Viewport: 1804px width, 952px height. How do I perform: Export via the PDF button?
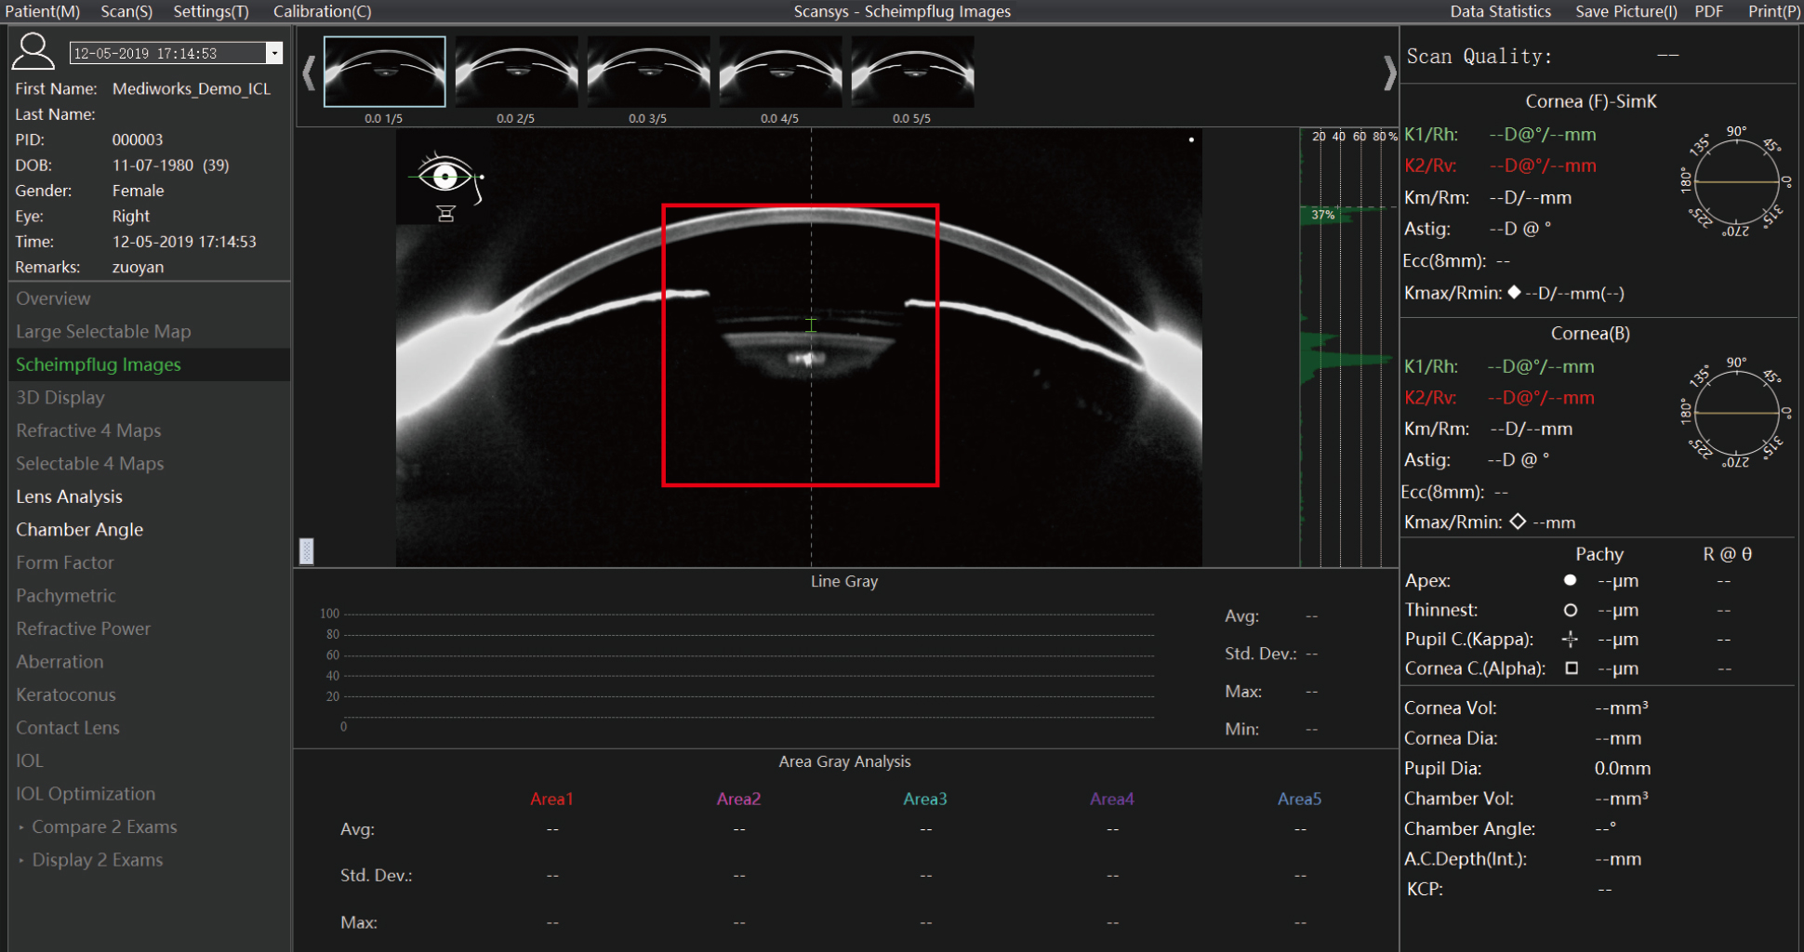[x=1709, y=11]
